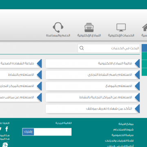Click the magnifier search icon
The width and height of the screenshot is (147, 147).
[x=82, y=48]
